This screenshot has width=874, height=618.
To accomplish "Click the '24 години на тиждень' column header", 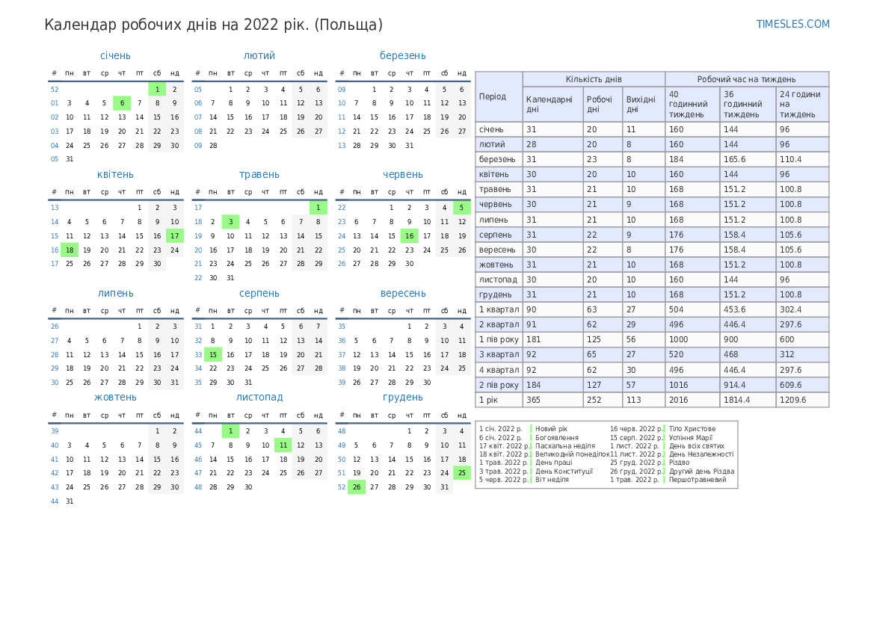I will coord(802,104).
